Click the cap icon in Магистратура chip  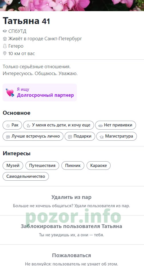[101, 137]
